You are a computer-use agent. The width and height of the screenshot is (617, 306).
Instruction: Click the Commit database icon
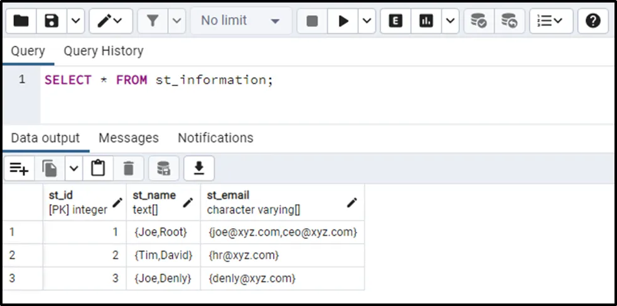pos(479,21)
